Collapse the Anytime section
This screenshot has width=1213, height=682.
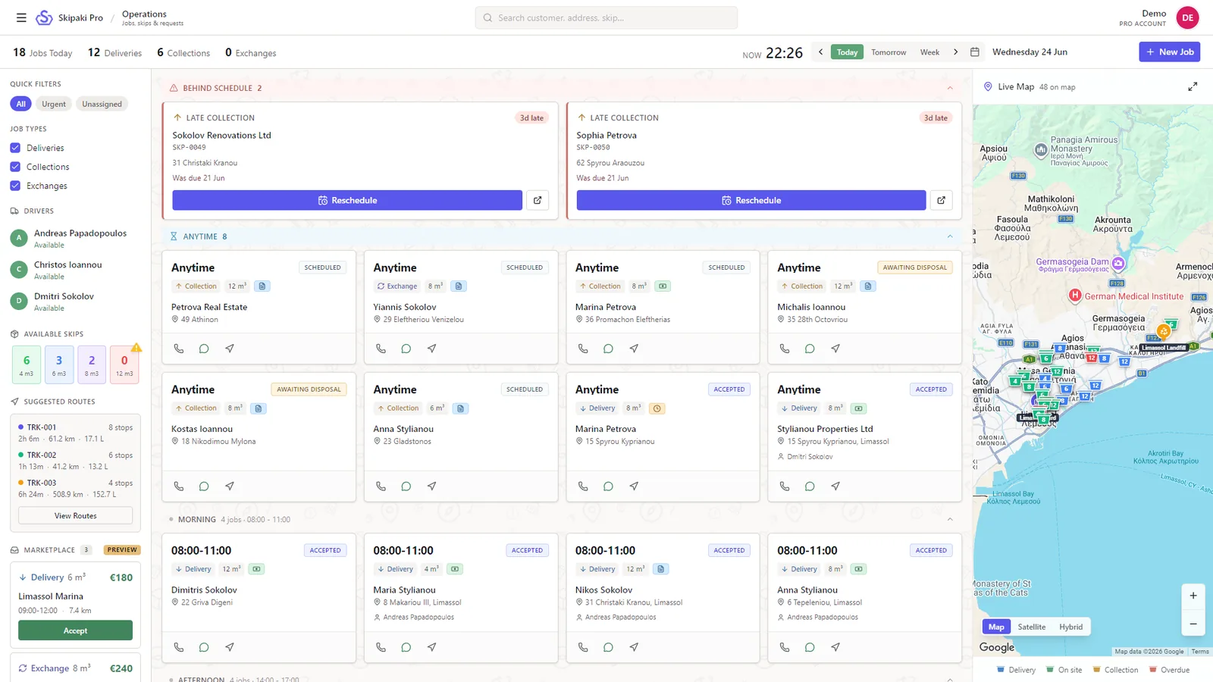(950, 236)
